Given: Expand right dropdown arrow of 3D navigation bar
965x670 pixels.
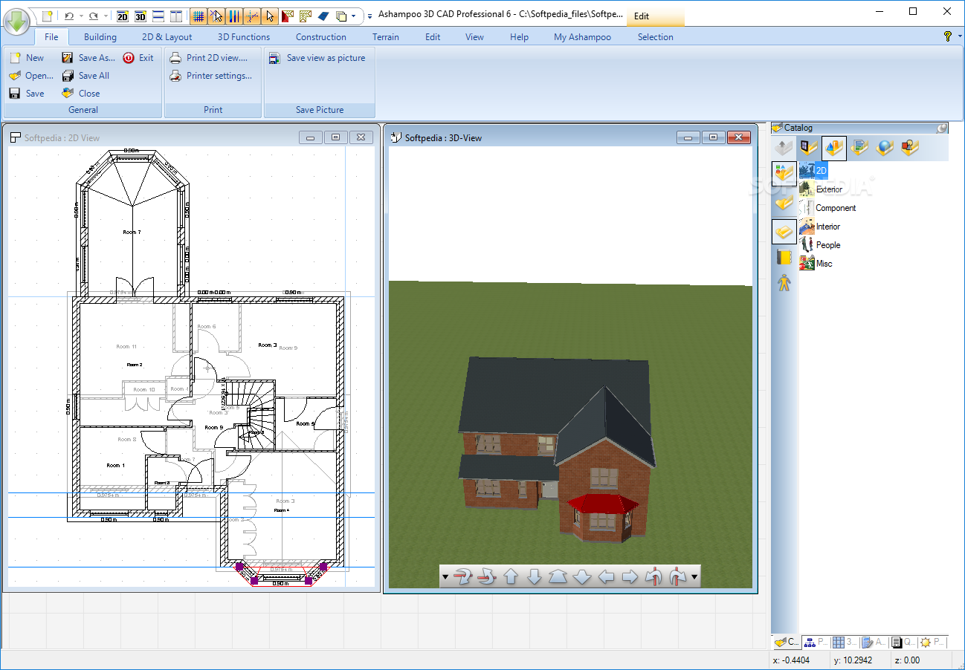Looking at the screenshot, I should [x=694, y=576].
